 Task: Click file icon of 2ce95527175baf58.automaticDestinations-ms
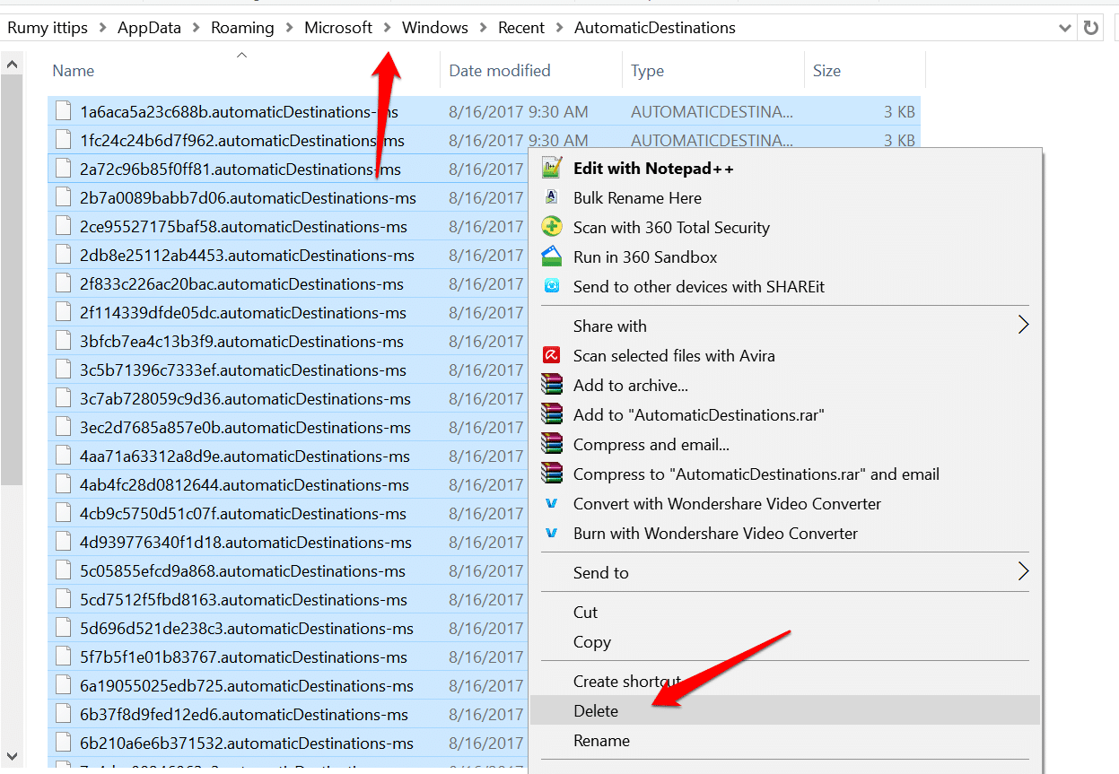pos(63,226)
